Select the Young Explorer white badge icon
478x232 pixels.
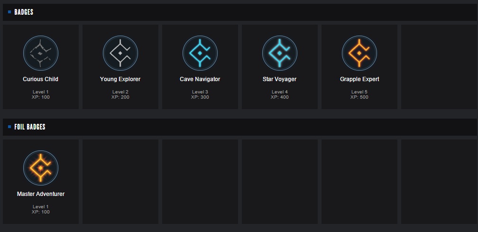tap(120, 53)
